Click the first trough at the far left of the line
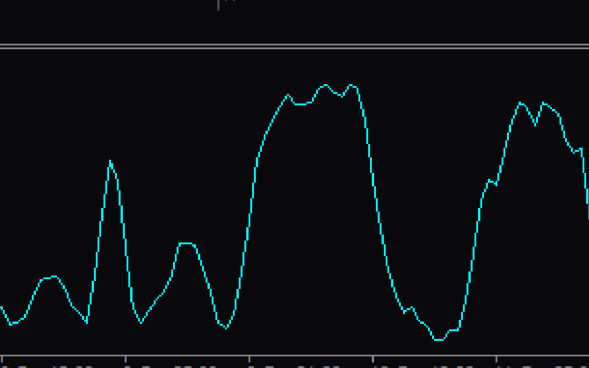The height and width of the screenshot is (368, 589). pos(11,324)
